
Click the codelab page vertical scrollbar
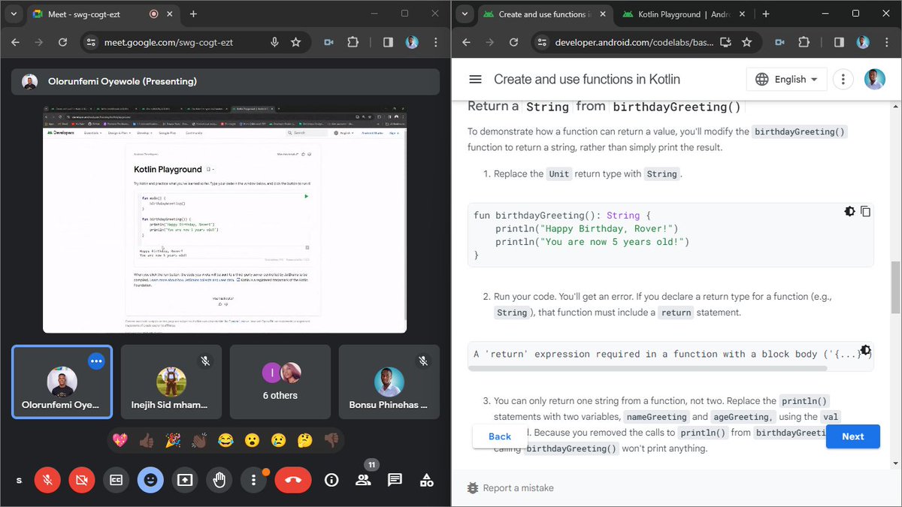(x=895, y=287)
